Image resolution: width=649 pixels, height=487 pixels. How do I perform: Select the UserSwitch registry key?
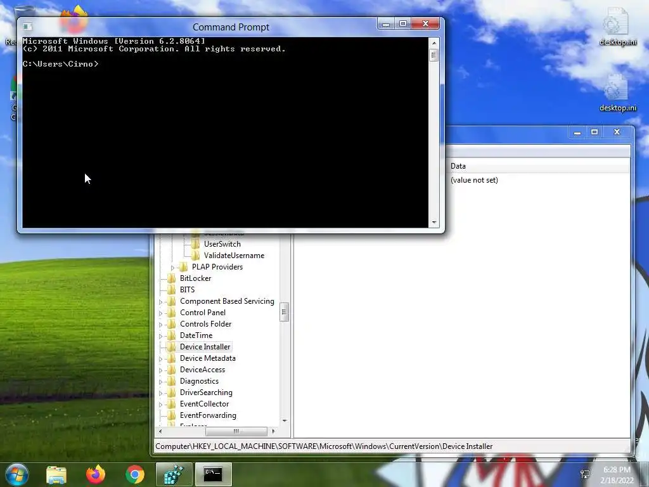point(222,244)
